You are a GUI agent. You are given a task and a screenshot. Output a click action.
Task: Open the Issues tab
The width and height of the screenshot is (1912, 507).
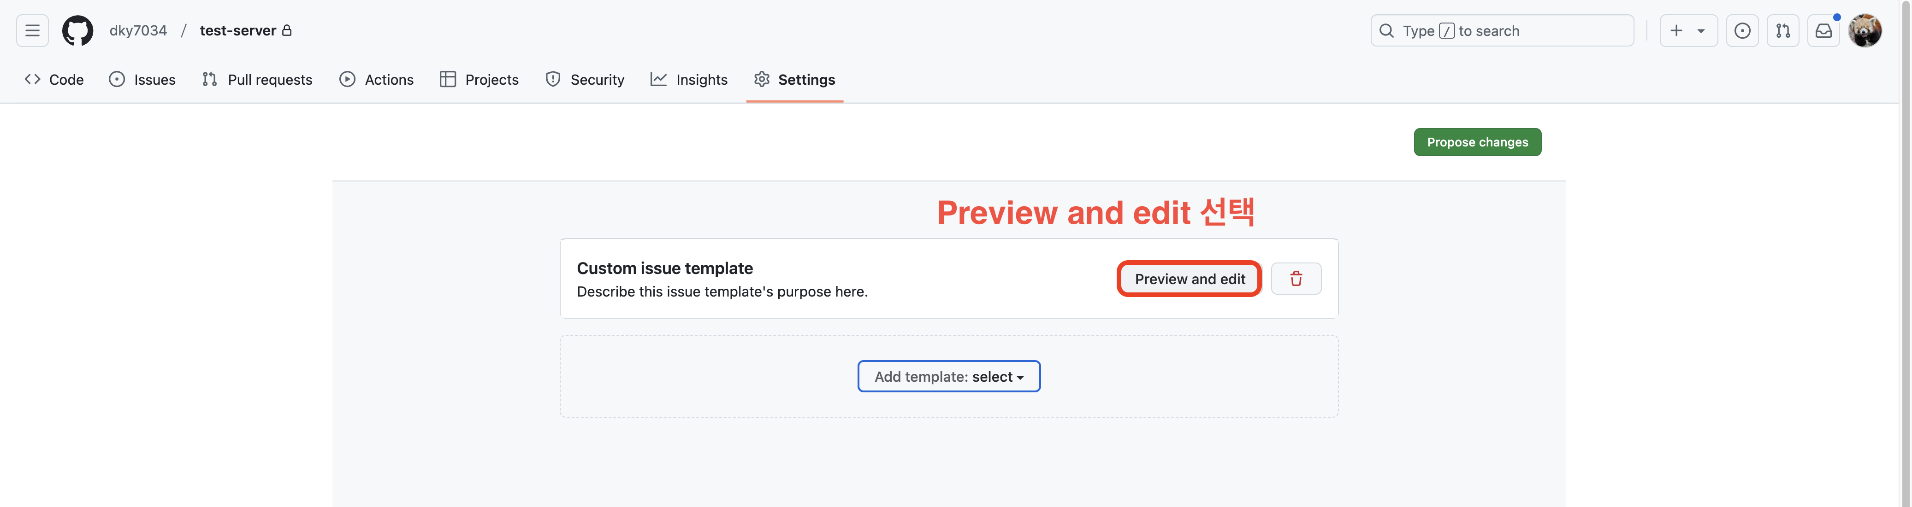tap(142, 79)
